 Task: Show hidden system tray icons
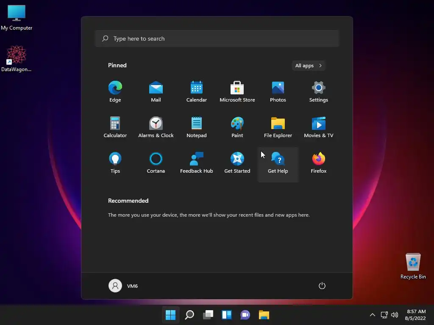373,315
